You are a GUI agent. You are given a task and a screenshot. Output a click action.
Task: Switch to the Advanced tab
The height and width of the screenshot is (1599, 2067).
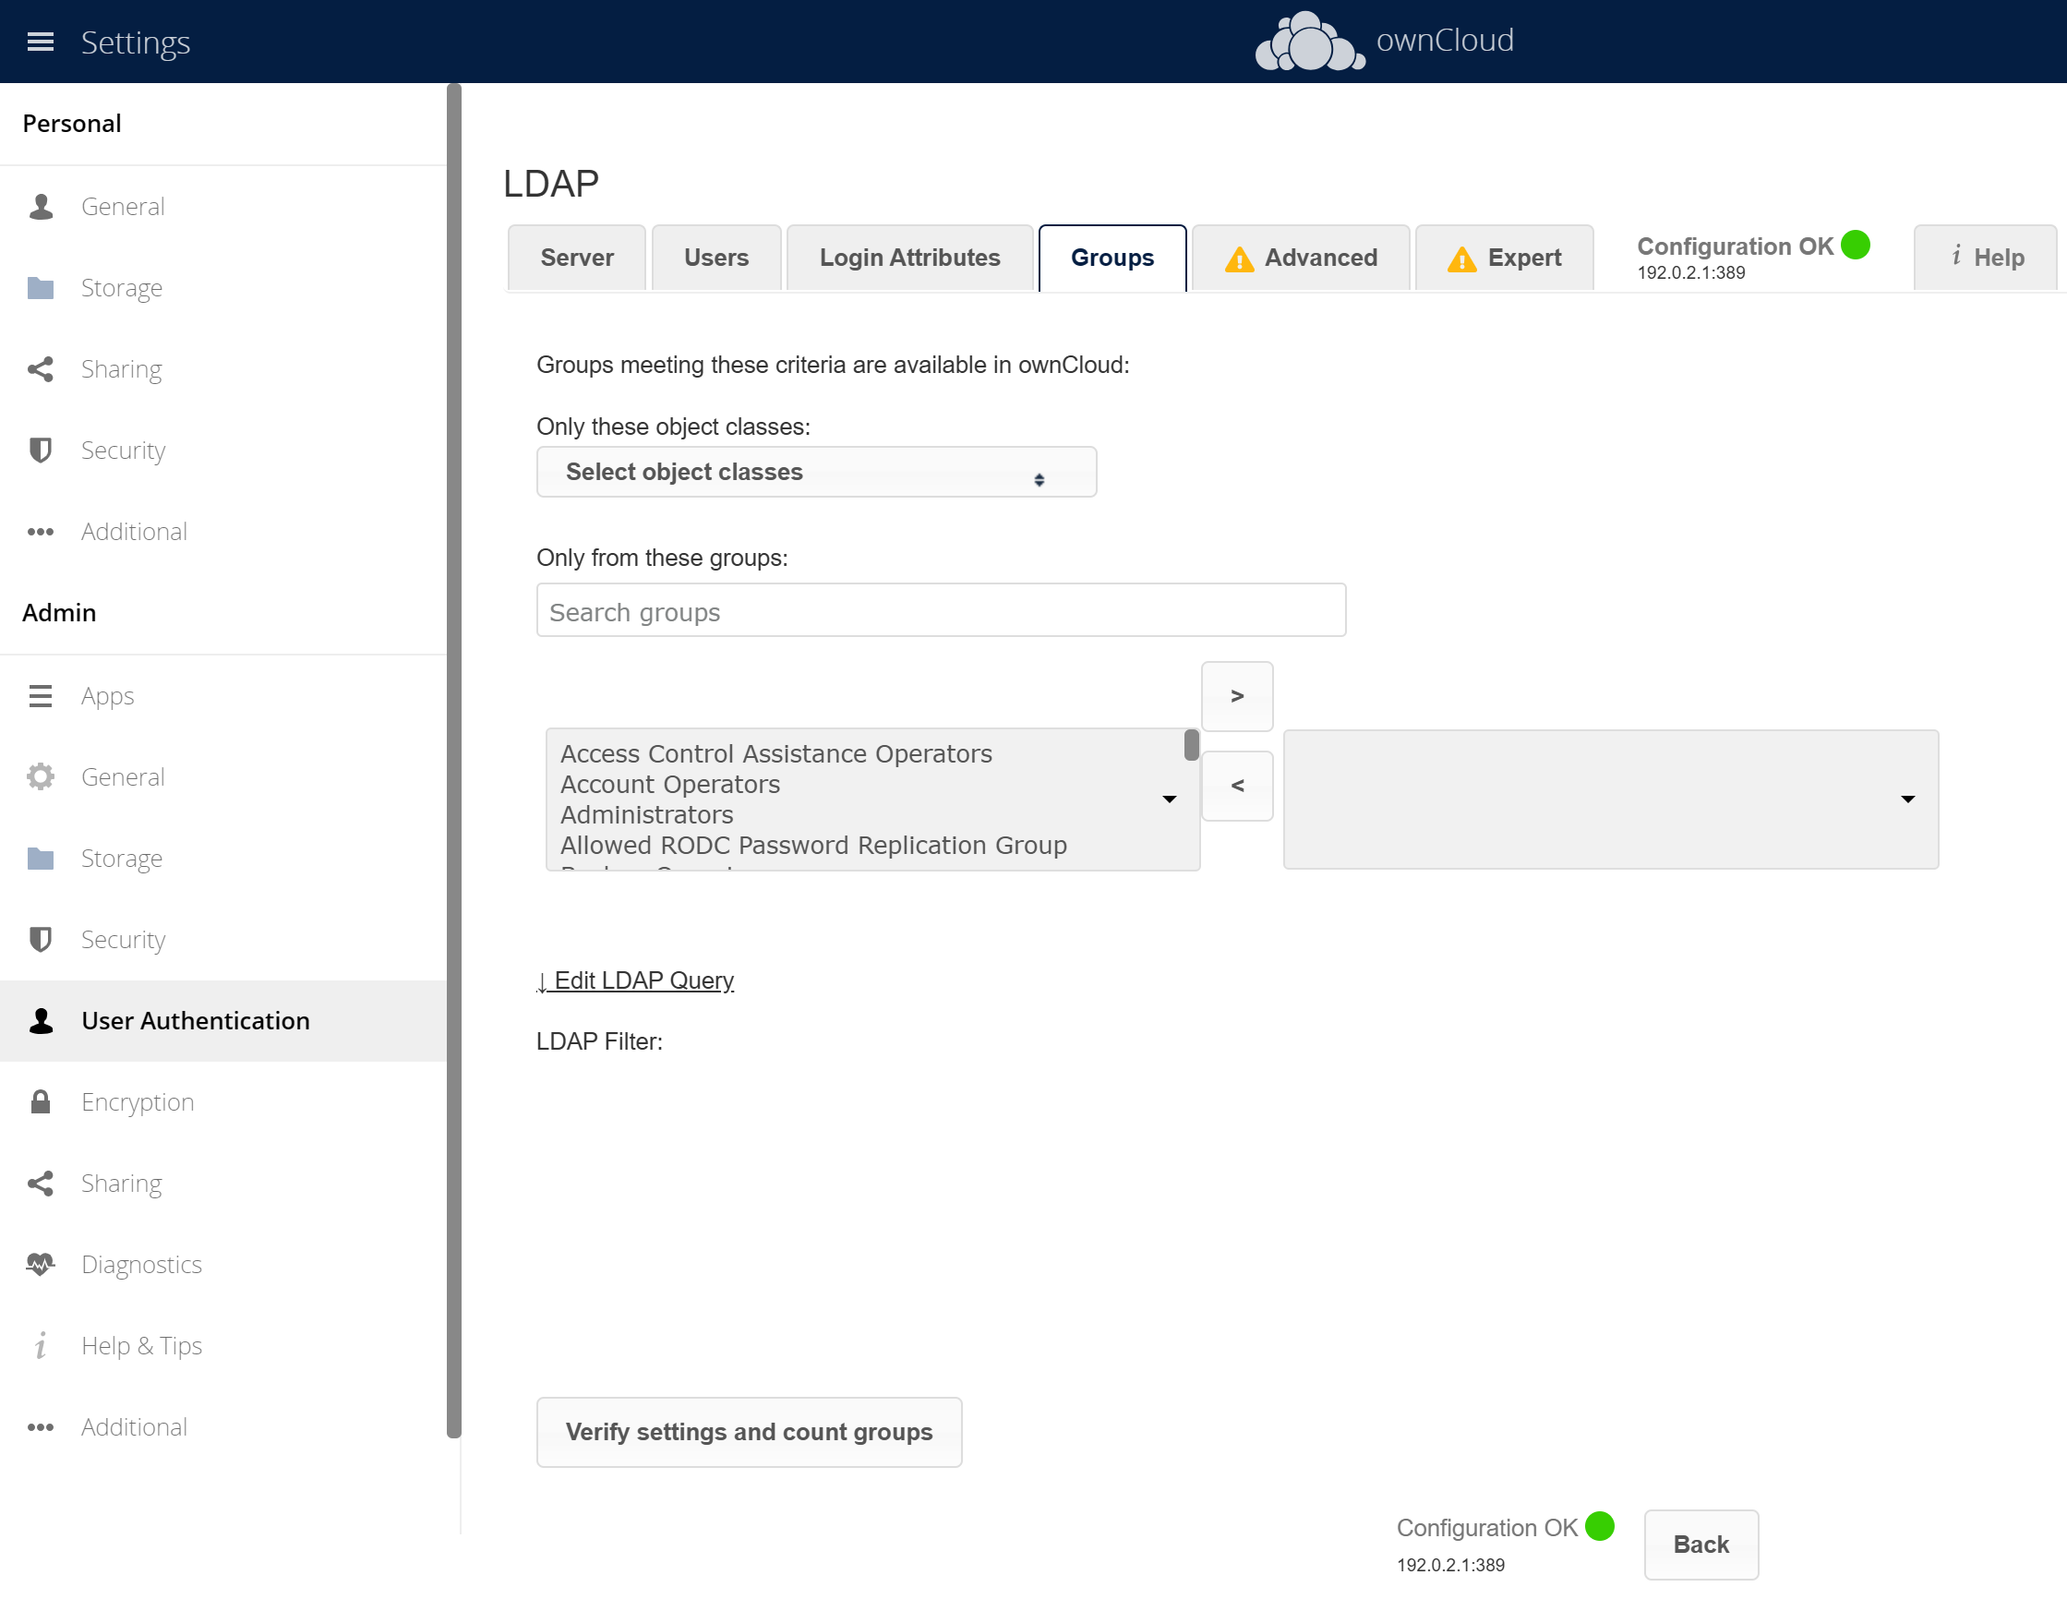click(x=1301, y=258)
